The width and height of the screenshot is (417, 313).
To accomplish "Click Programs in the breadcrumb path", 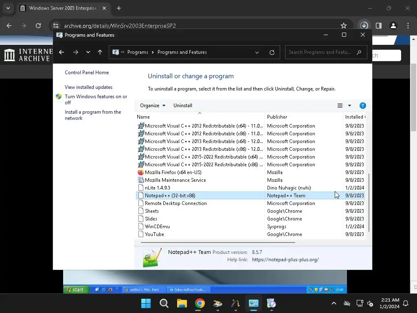I will [138, 52].
